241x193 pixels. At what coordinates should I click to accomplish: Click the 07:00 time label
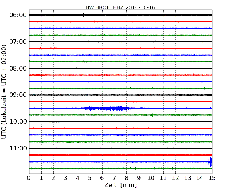click(x=18, y=42)
